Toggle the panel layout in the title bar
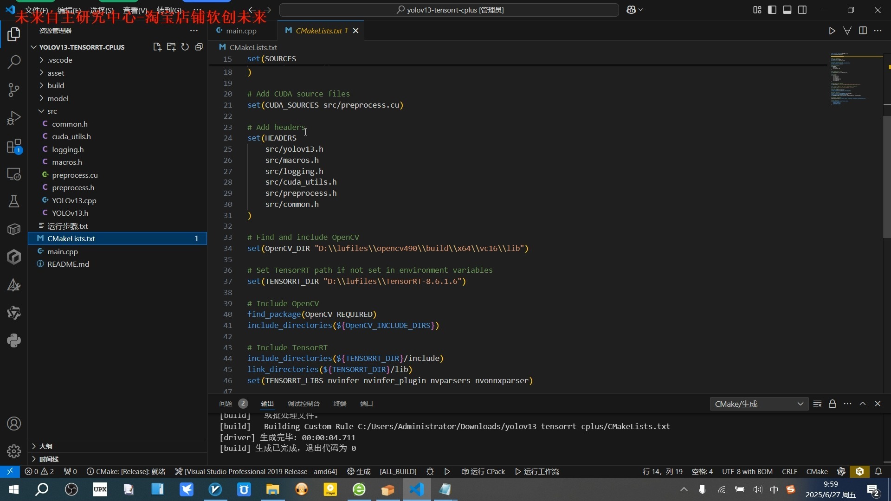891x501 pixels. click(788, 9)
